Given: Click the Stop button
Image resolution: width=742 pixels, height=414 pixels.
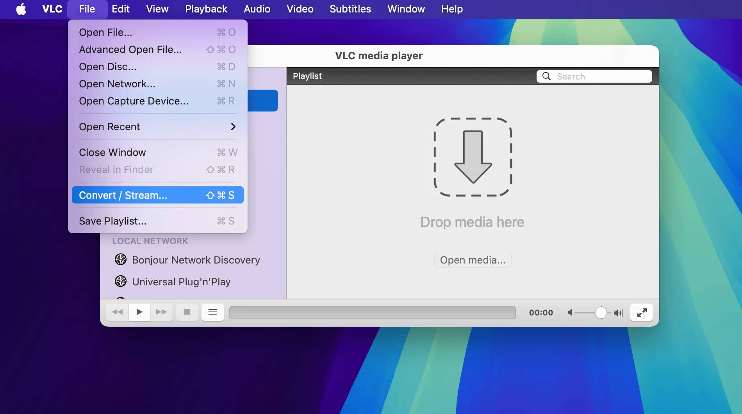Looking at the screenshot, I should [187, 312].
